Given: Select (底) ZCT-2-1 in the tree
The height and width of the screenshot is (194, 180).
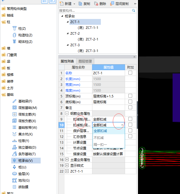Looking at the screenshot, I should coord(88,39).
